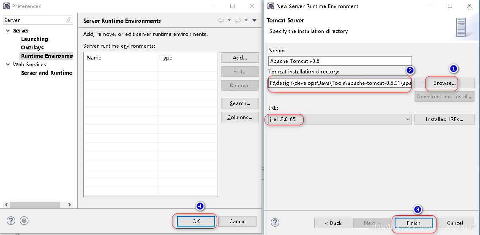Image resolution: width=480 pixels, height=235 pixels.
Task: Open the JRE dropdown showing jre1.8.0_65
Action: (408, 119)
